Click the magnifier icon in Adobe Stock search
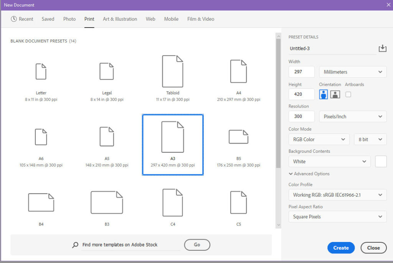Image resolution: width=393 pixels, height=263 pixels. click(75, 245)
